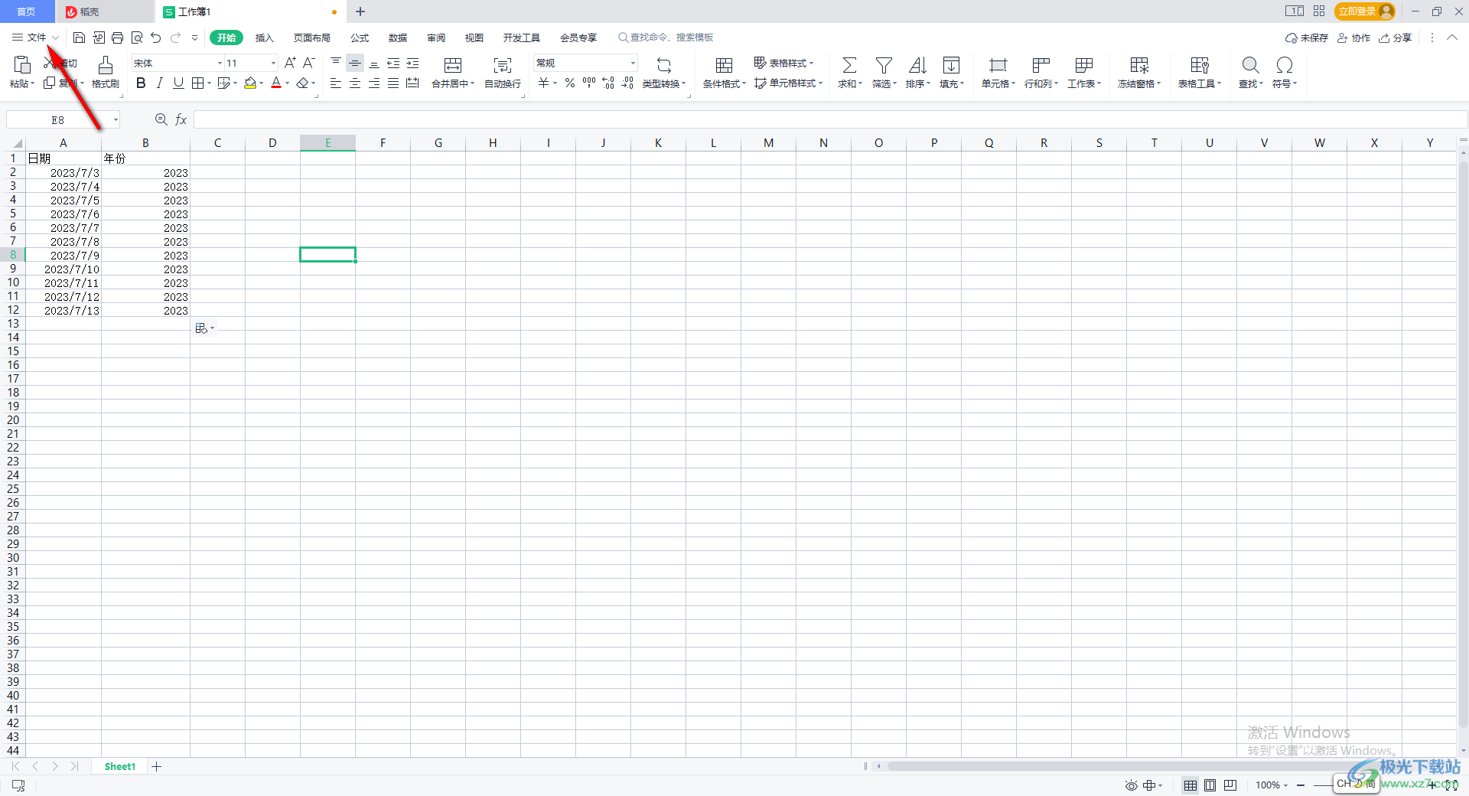Toggle Underline formatting
This screenshot has width=1469, height=796.
click(x=178, y=83)
